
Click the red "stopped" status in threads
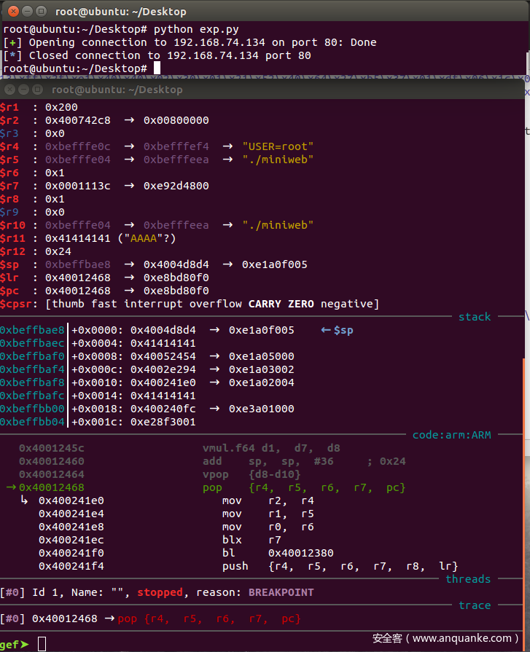160,592
